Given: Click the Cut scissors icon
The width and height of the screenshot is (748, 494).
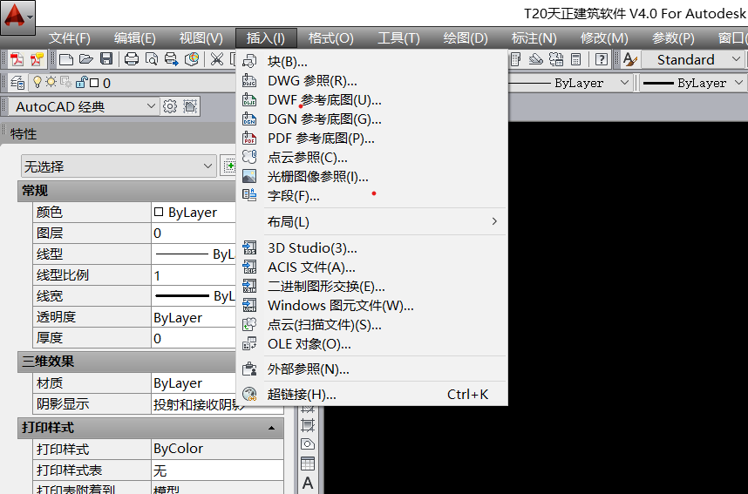Looking at the screenshot, I should [x=216, y=59].
